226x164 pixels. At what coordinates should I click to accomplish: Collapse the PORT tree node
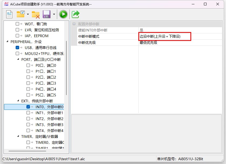18,59
